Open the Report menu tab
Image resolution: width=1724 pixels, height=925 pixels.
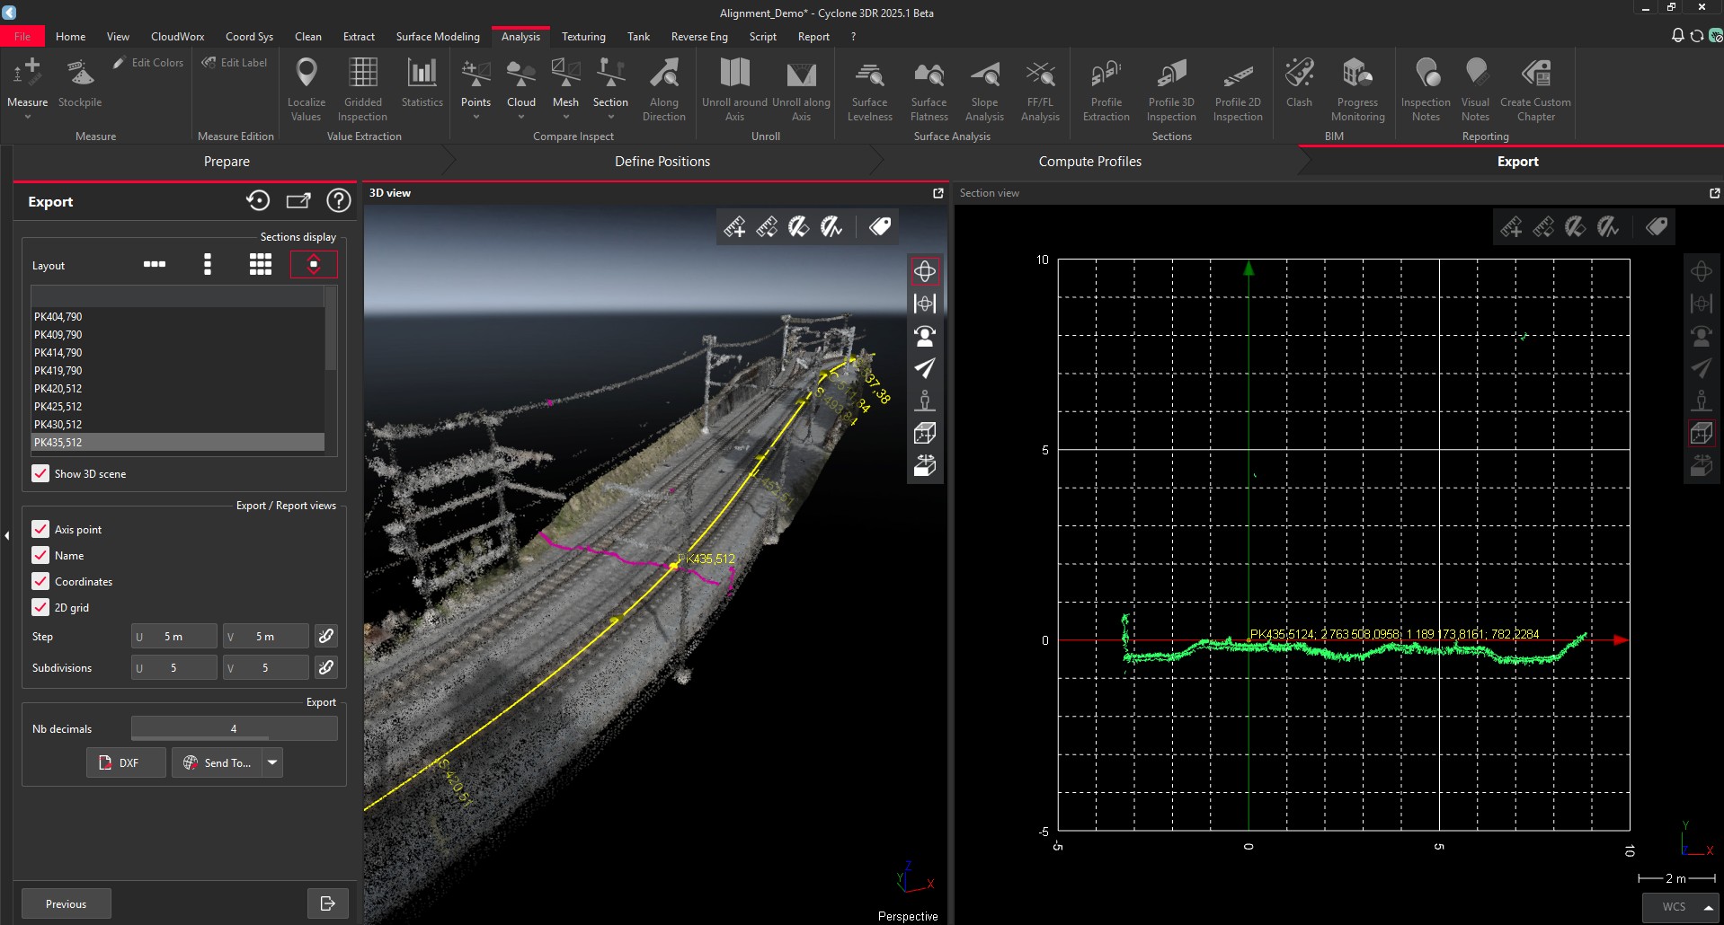(813, 36)
